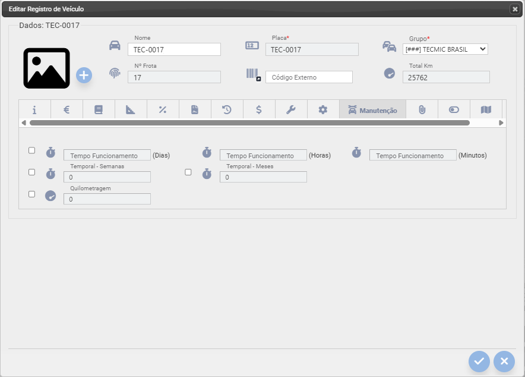Enable the Quilometragem checkbox

pyautogui.click(x=32, y=194)
